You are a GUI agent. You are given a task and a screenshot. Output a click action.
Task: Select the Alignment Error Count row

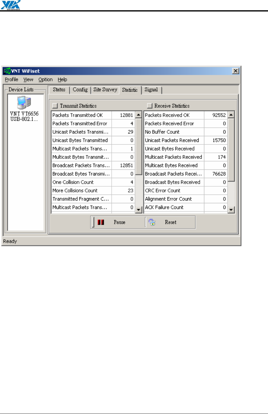coord(186,199)
